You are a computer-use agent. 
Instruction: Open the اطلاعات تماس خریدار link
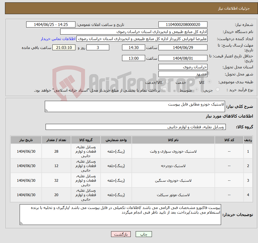(x=58, y=39)
